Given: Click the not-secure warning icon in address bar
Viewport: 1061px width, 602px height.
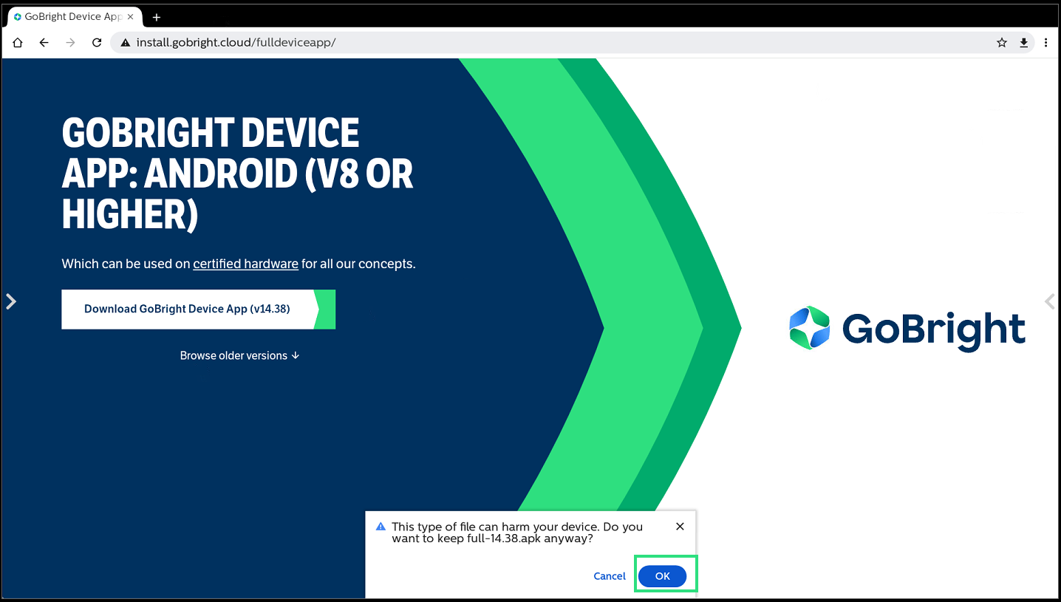Looking at the screenshot, I should pyautogui.click(x=126, y=43).
